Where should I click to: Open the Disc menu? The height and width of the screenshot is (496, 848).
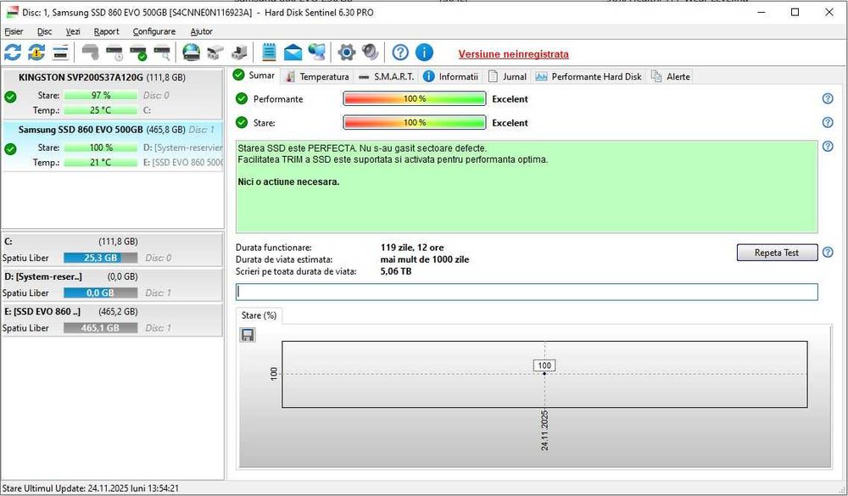pyautogui.click(x=45, y=31)
